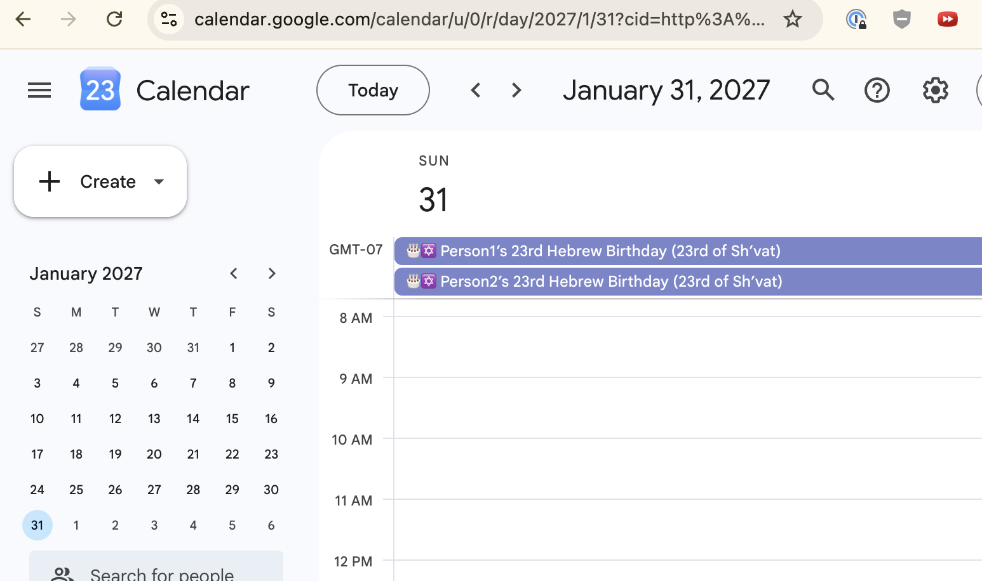The width and height of the screenshot is (982, 581).
Task: Toggle the main menu hamburger icon
Action: click(39, 90)
